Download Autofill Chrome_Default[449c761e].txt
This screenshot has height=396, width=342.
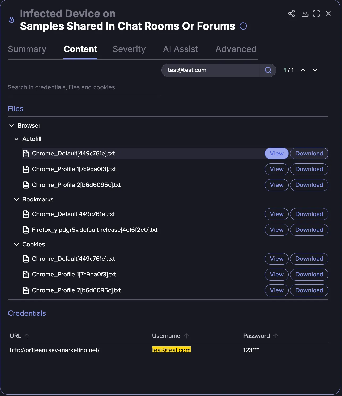(309, 154)
